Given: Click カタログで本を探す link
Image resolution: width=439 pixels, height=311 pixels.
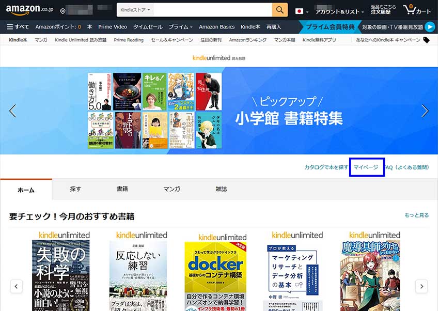Looking at the screenshot, I should coord(326,167).
